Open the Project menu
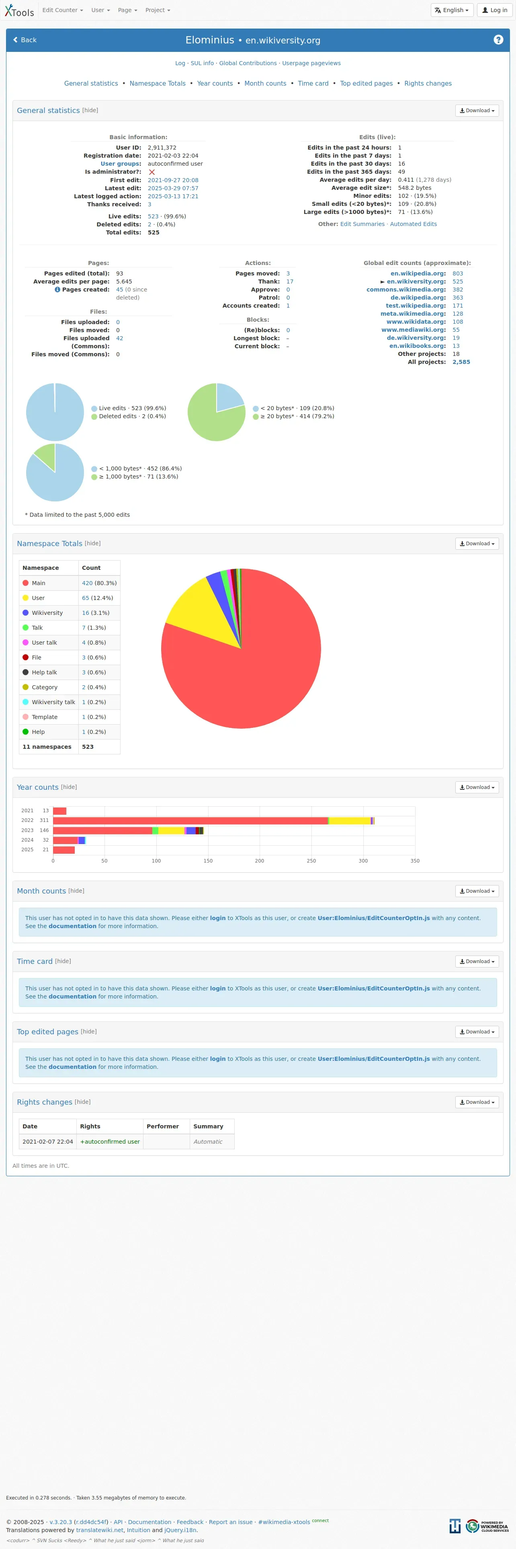516x1549 pixels. 158,10
